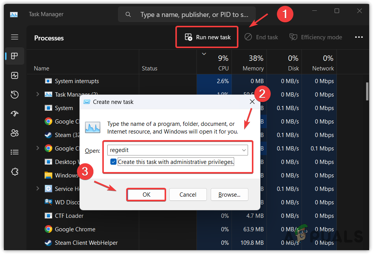Open the Performance page icon in sidebar
The image size is (373, 254).
[15, 75]
